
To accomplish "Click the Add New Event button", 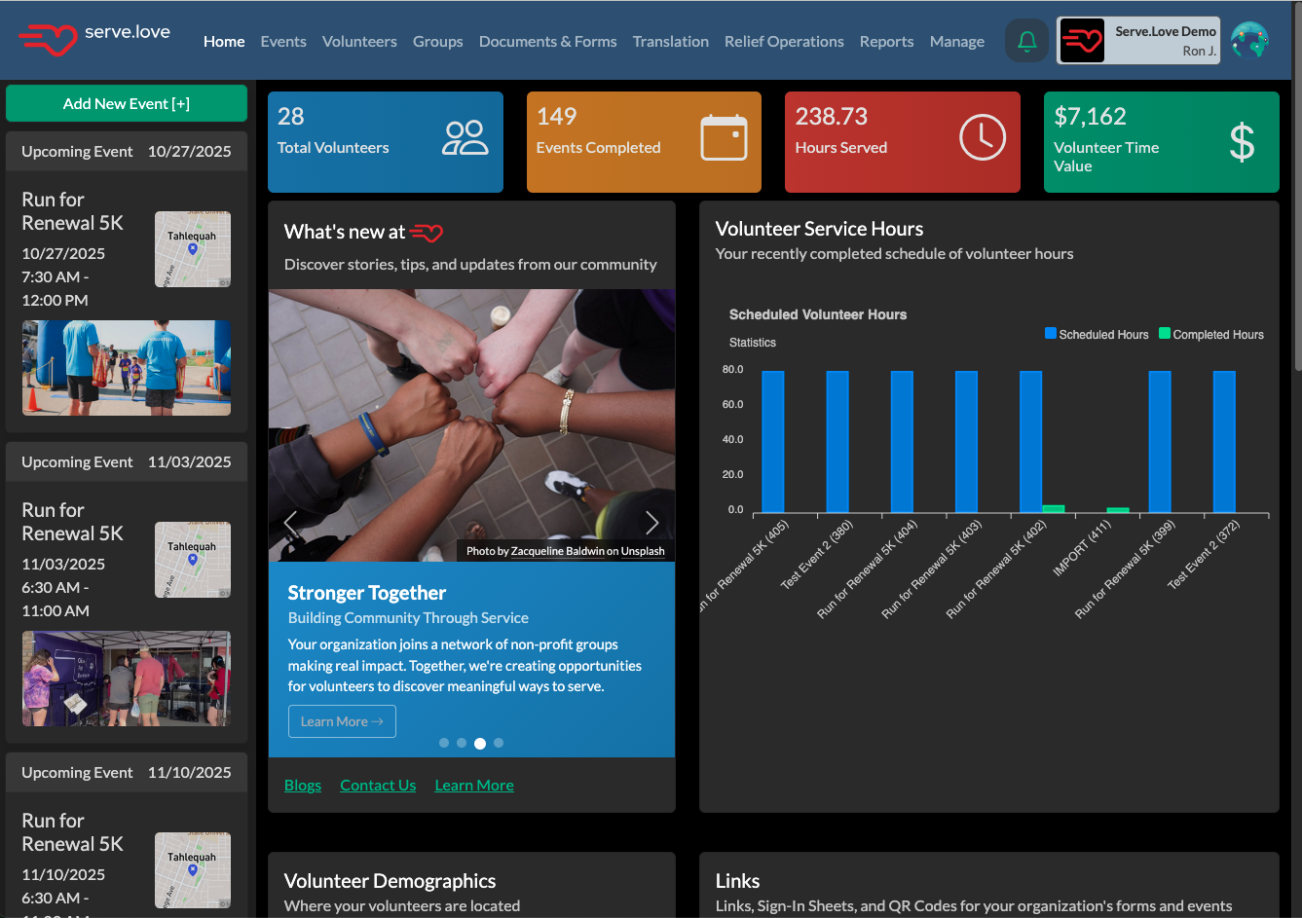I will click(126, 102).
